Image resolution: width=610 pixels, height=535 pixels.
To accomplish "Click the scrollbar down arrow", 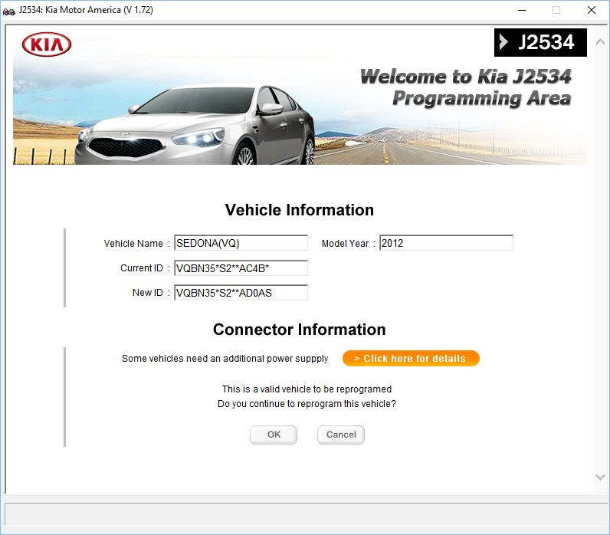I will point(600,477).
